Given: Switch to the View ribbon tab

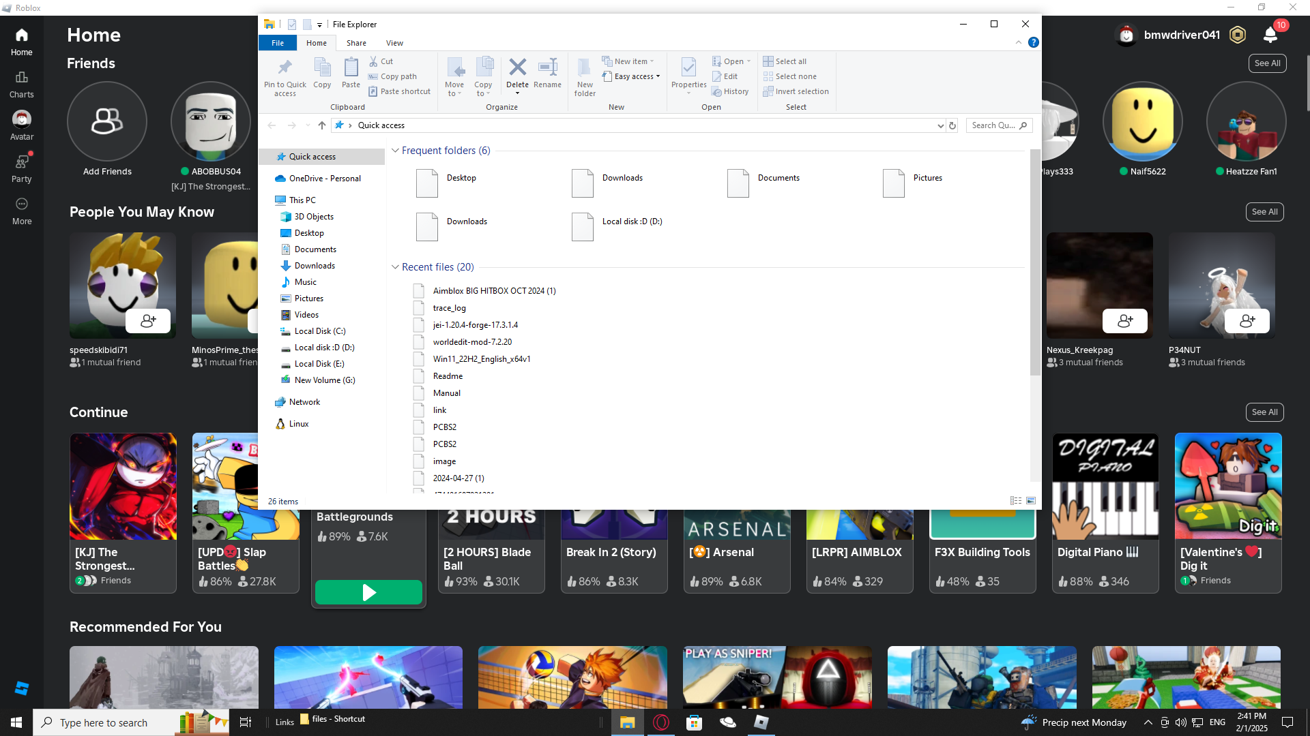Looking at the screenshot, I should [394, 43].
